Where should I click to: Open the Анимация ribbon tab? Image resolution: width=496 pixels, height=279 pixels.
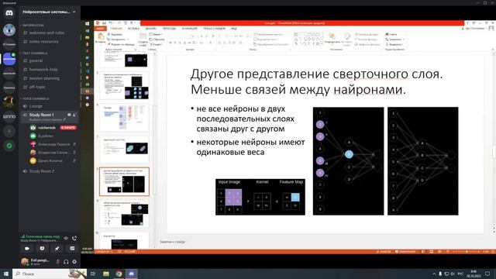coord(189,29)
